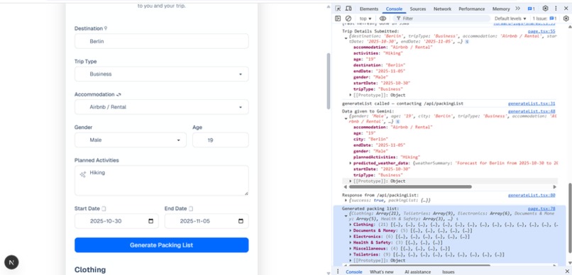The image size is (572, 275).
Task: Click the Start Date field 2025-10-30
Action: [116, 221]
